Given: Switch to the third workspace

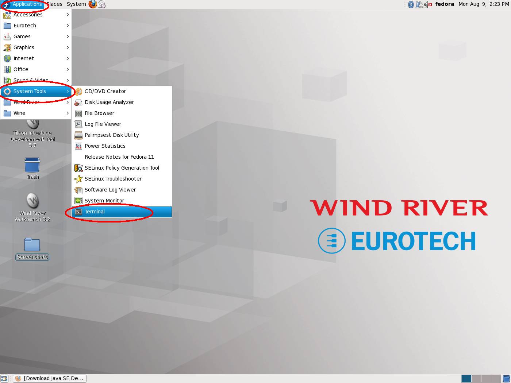Looking at the screenshot, I should tap(486, 379).
